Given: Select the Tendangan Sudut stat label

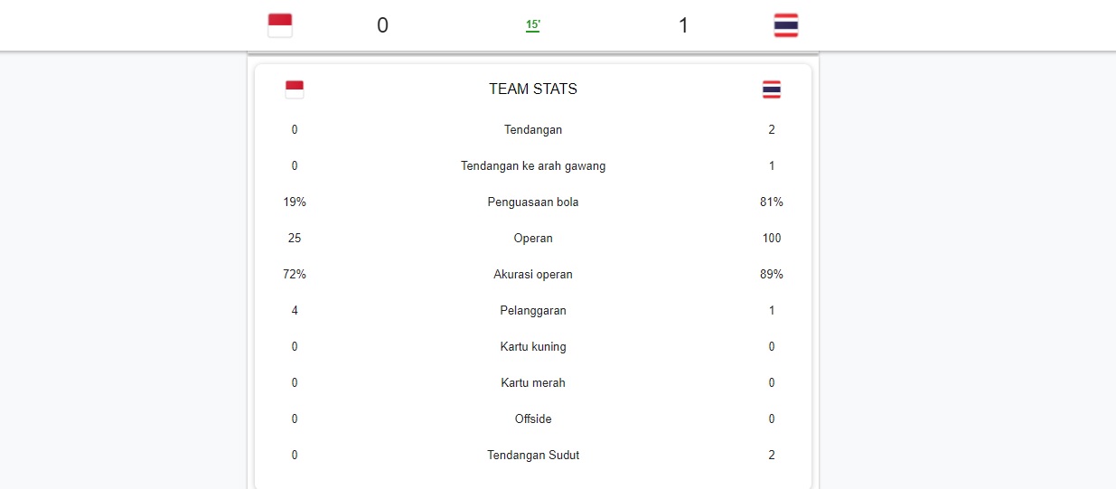Looking at the screenshot, I should click(x=533, y=456).
